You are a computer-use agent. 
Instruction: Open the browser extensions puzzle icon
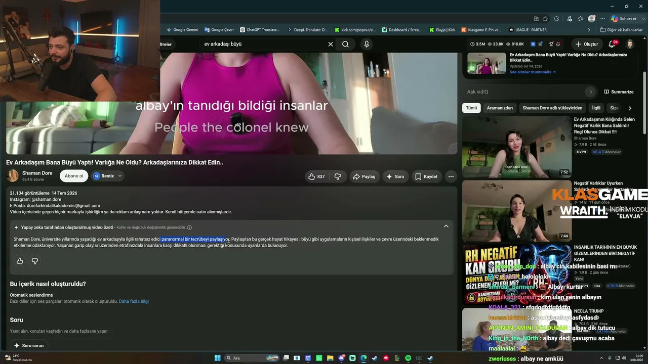(x=556, y=19)
